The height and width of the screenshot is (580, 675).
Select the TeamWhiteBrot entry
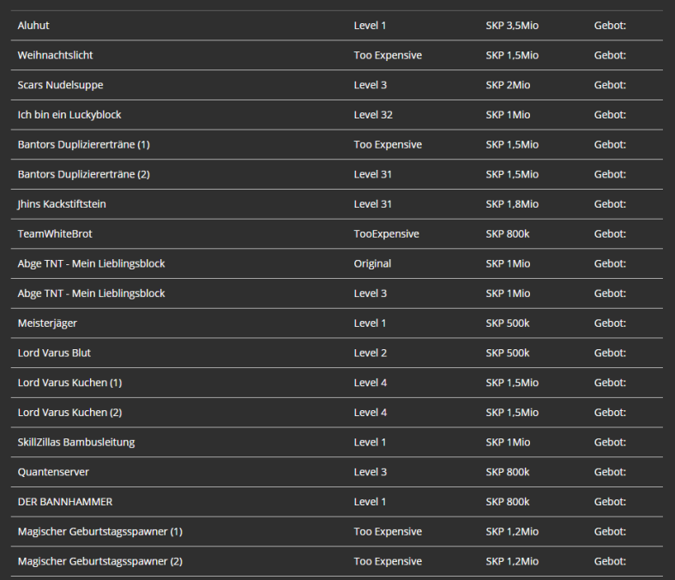pyautogui.click(x=336, y=234)
